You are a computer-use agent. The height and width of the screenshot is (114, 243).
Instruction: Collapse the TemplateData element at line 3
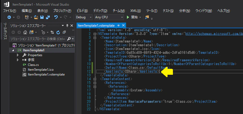tap(95, 37)
